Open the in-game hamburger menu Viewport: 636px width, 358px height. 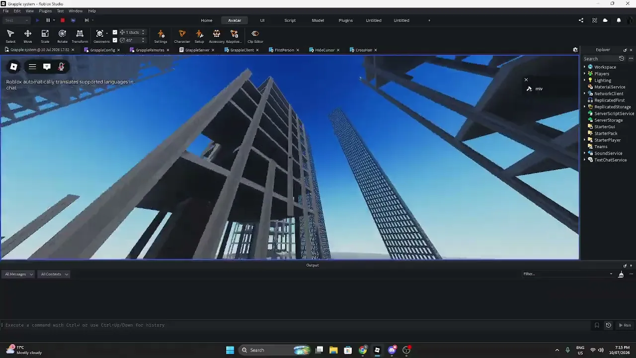(32, 67)
